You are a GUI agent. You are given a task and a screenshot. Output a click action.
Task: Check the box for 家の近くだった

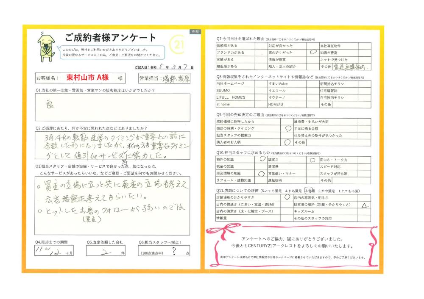[313, 53]
